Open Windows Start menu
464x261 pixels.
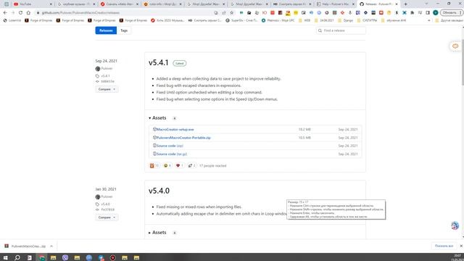(x=5, y=258)
